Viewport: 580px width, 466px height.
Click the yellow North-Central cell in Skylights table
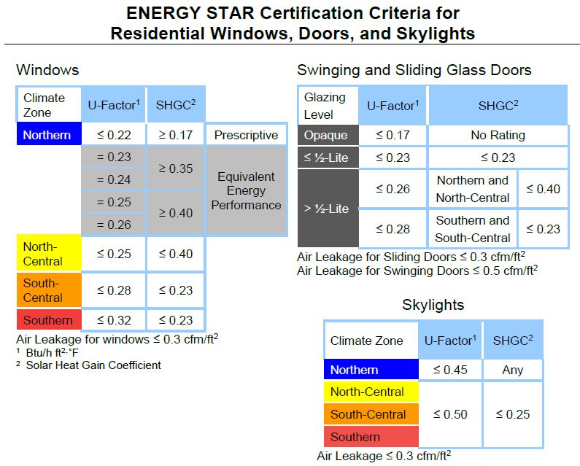pos(371,392)
